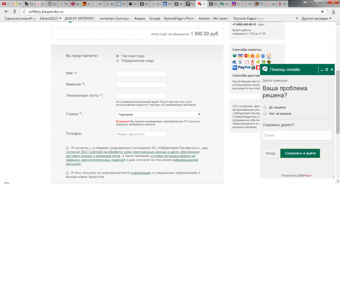This screenshot has height=293, width=340.
Task: Close the online help chat widget
Action: (332, 69)
